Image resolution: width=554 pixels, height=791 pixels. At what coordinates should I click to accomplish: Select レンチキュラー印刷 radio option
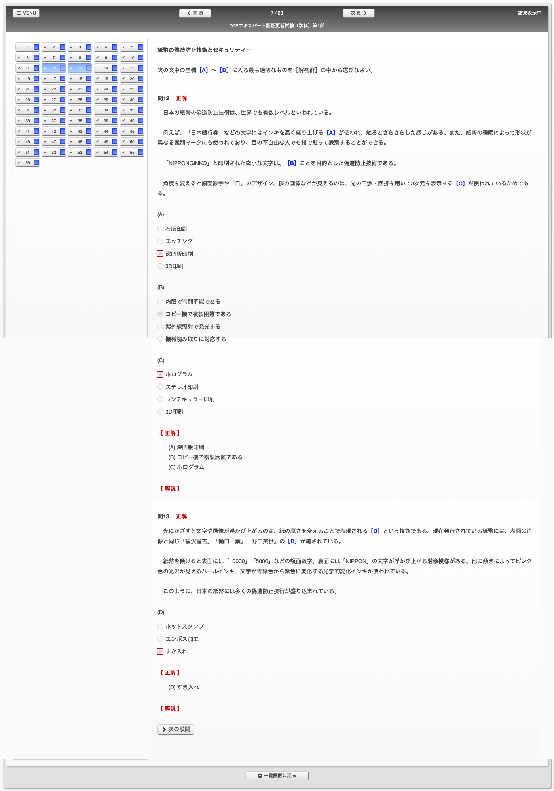coord(160,399)
